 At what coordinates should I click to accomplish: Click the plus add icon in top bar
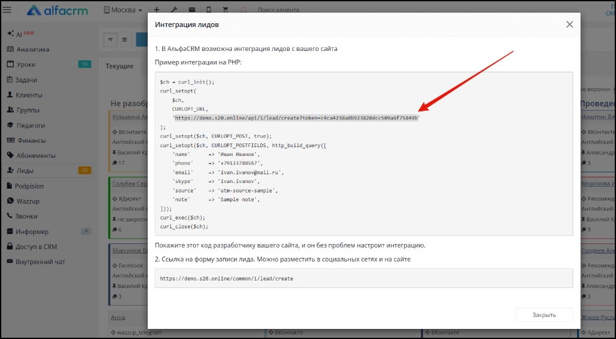(157, 10)
